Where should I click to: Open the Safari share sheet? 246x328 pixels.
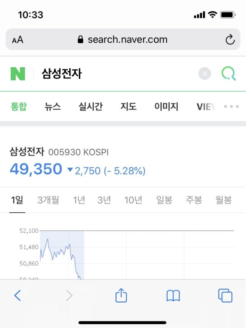121,295
